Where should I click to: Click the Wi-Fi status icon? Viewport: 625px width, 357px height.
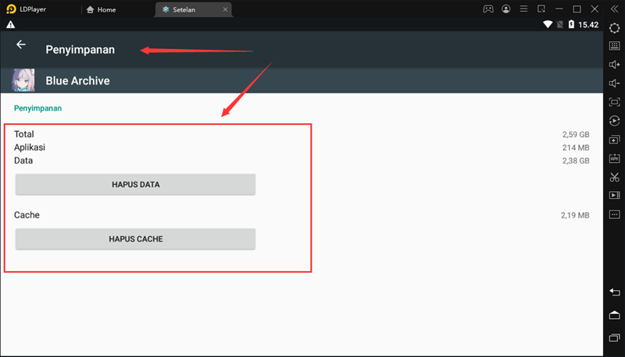coord(548,24)
